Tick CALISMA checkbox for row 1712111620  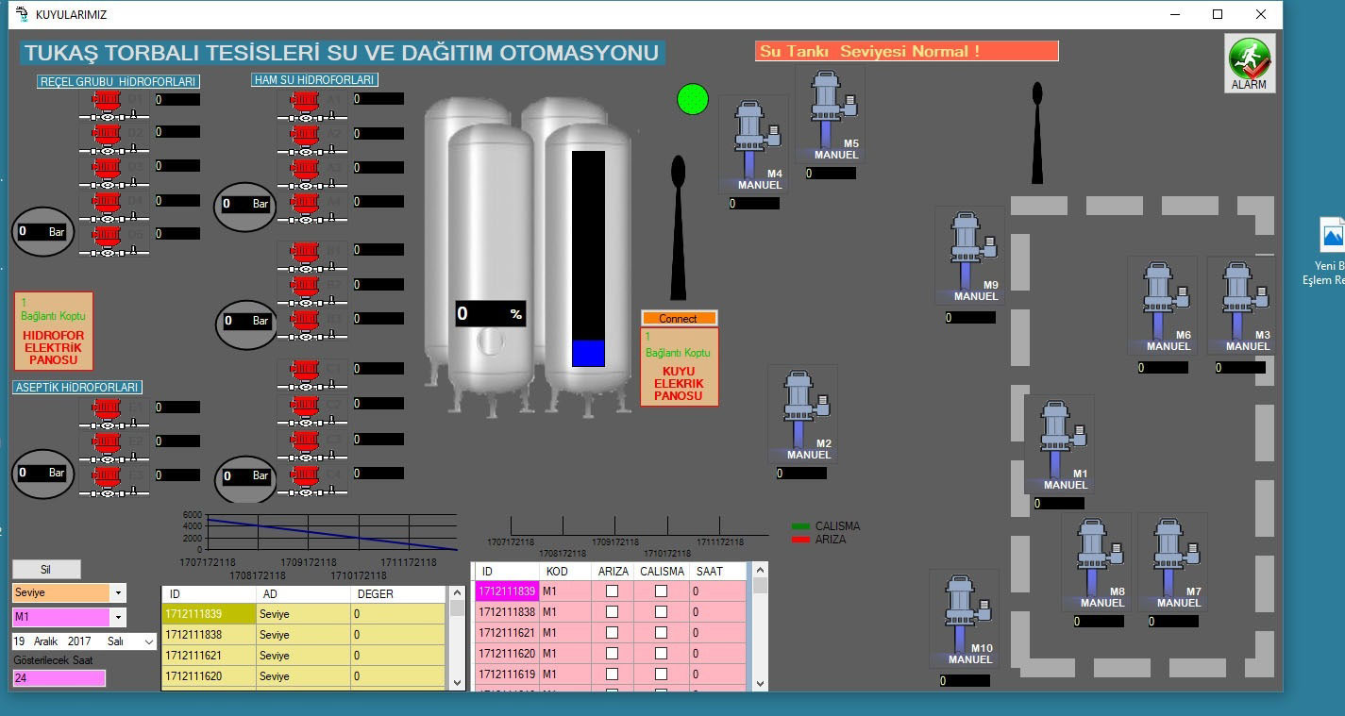661,654
